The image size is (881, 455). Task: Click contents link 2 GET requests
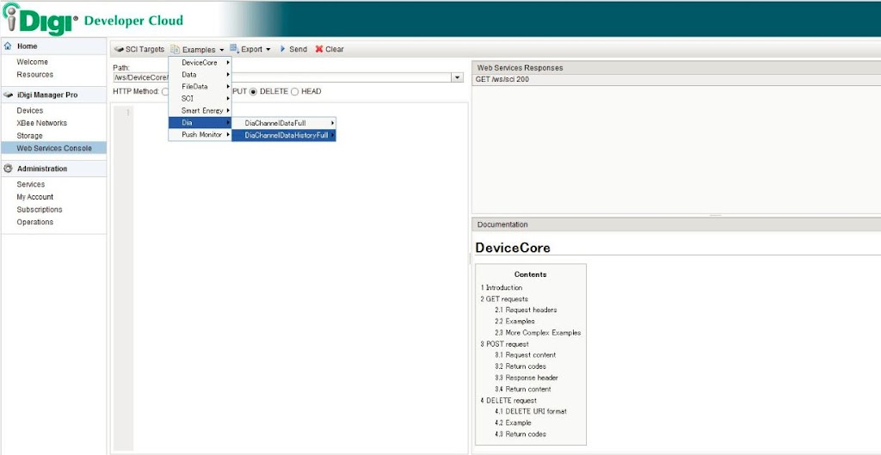(504, 298)
